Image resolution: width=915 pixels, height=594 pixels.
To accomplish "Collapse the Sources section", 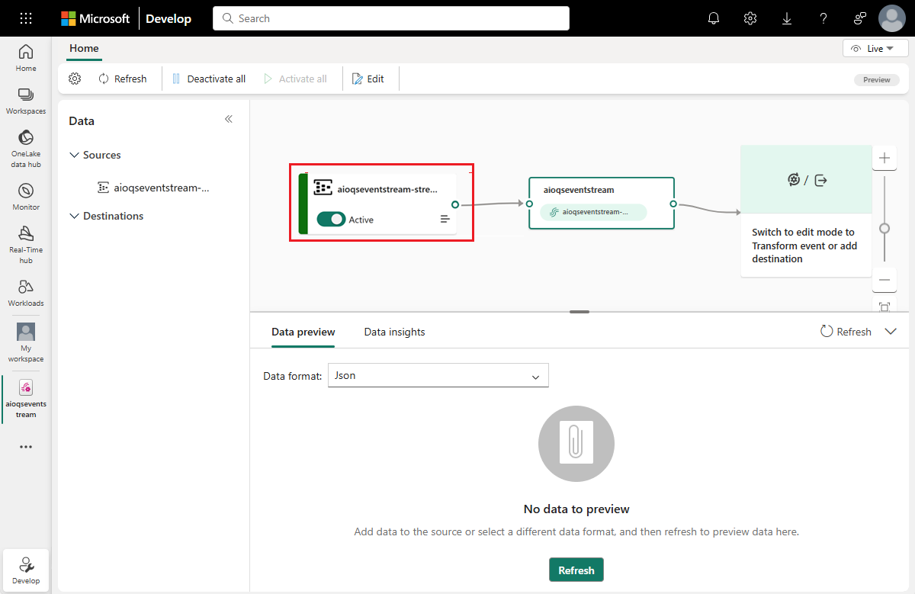I will coord(74,155).
